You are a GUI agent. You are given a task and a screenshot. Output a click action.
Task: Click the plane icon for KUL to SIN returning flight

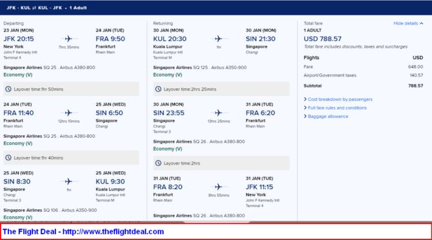[x=218, y=39]
